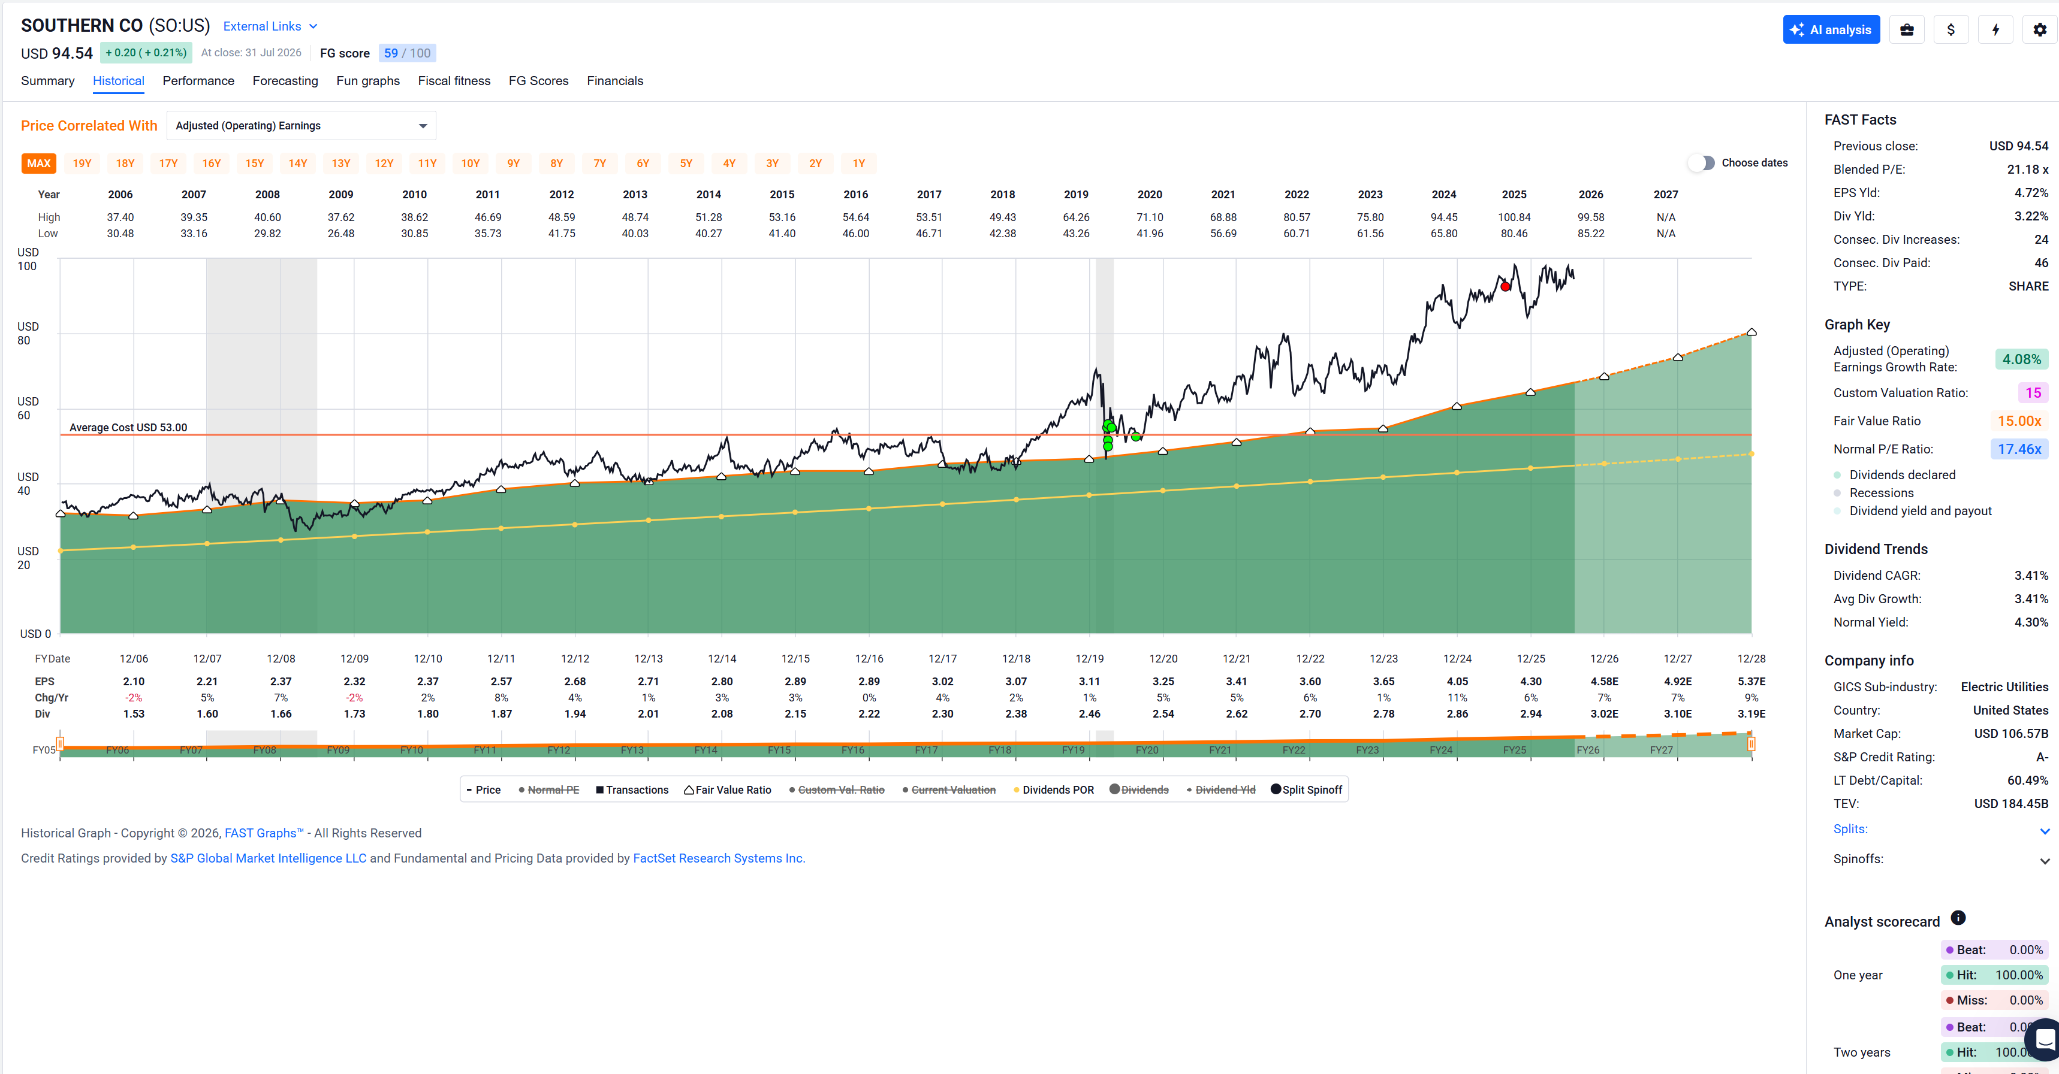2059x1074 pixels.
Task: Pick the 5Y time range
Action: coord(686,164)
